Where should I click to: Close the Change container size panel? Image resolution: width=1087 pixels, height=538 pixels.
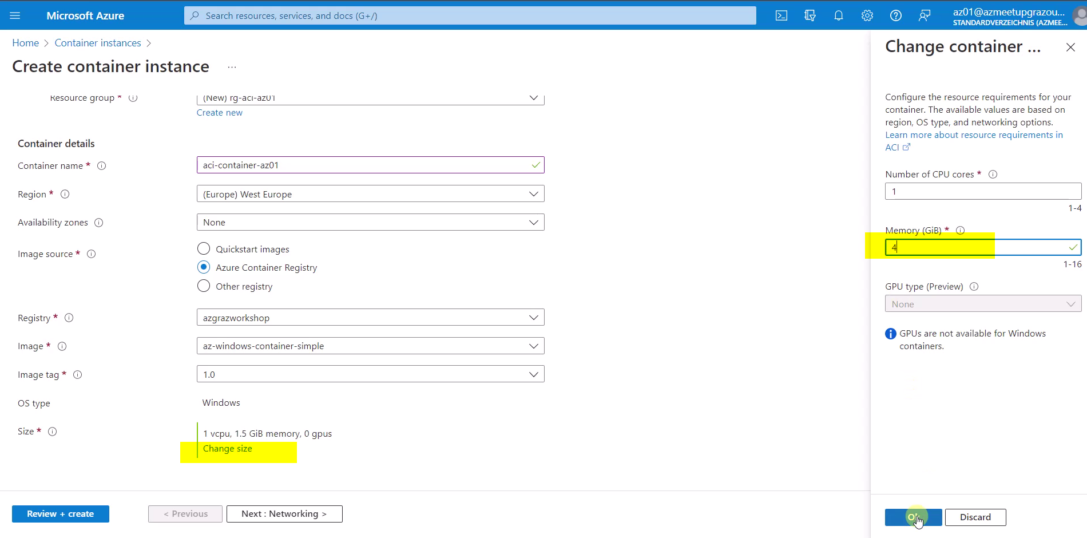tap(1070, 48)
